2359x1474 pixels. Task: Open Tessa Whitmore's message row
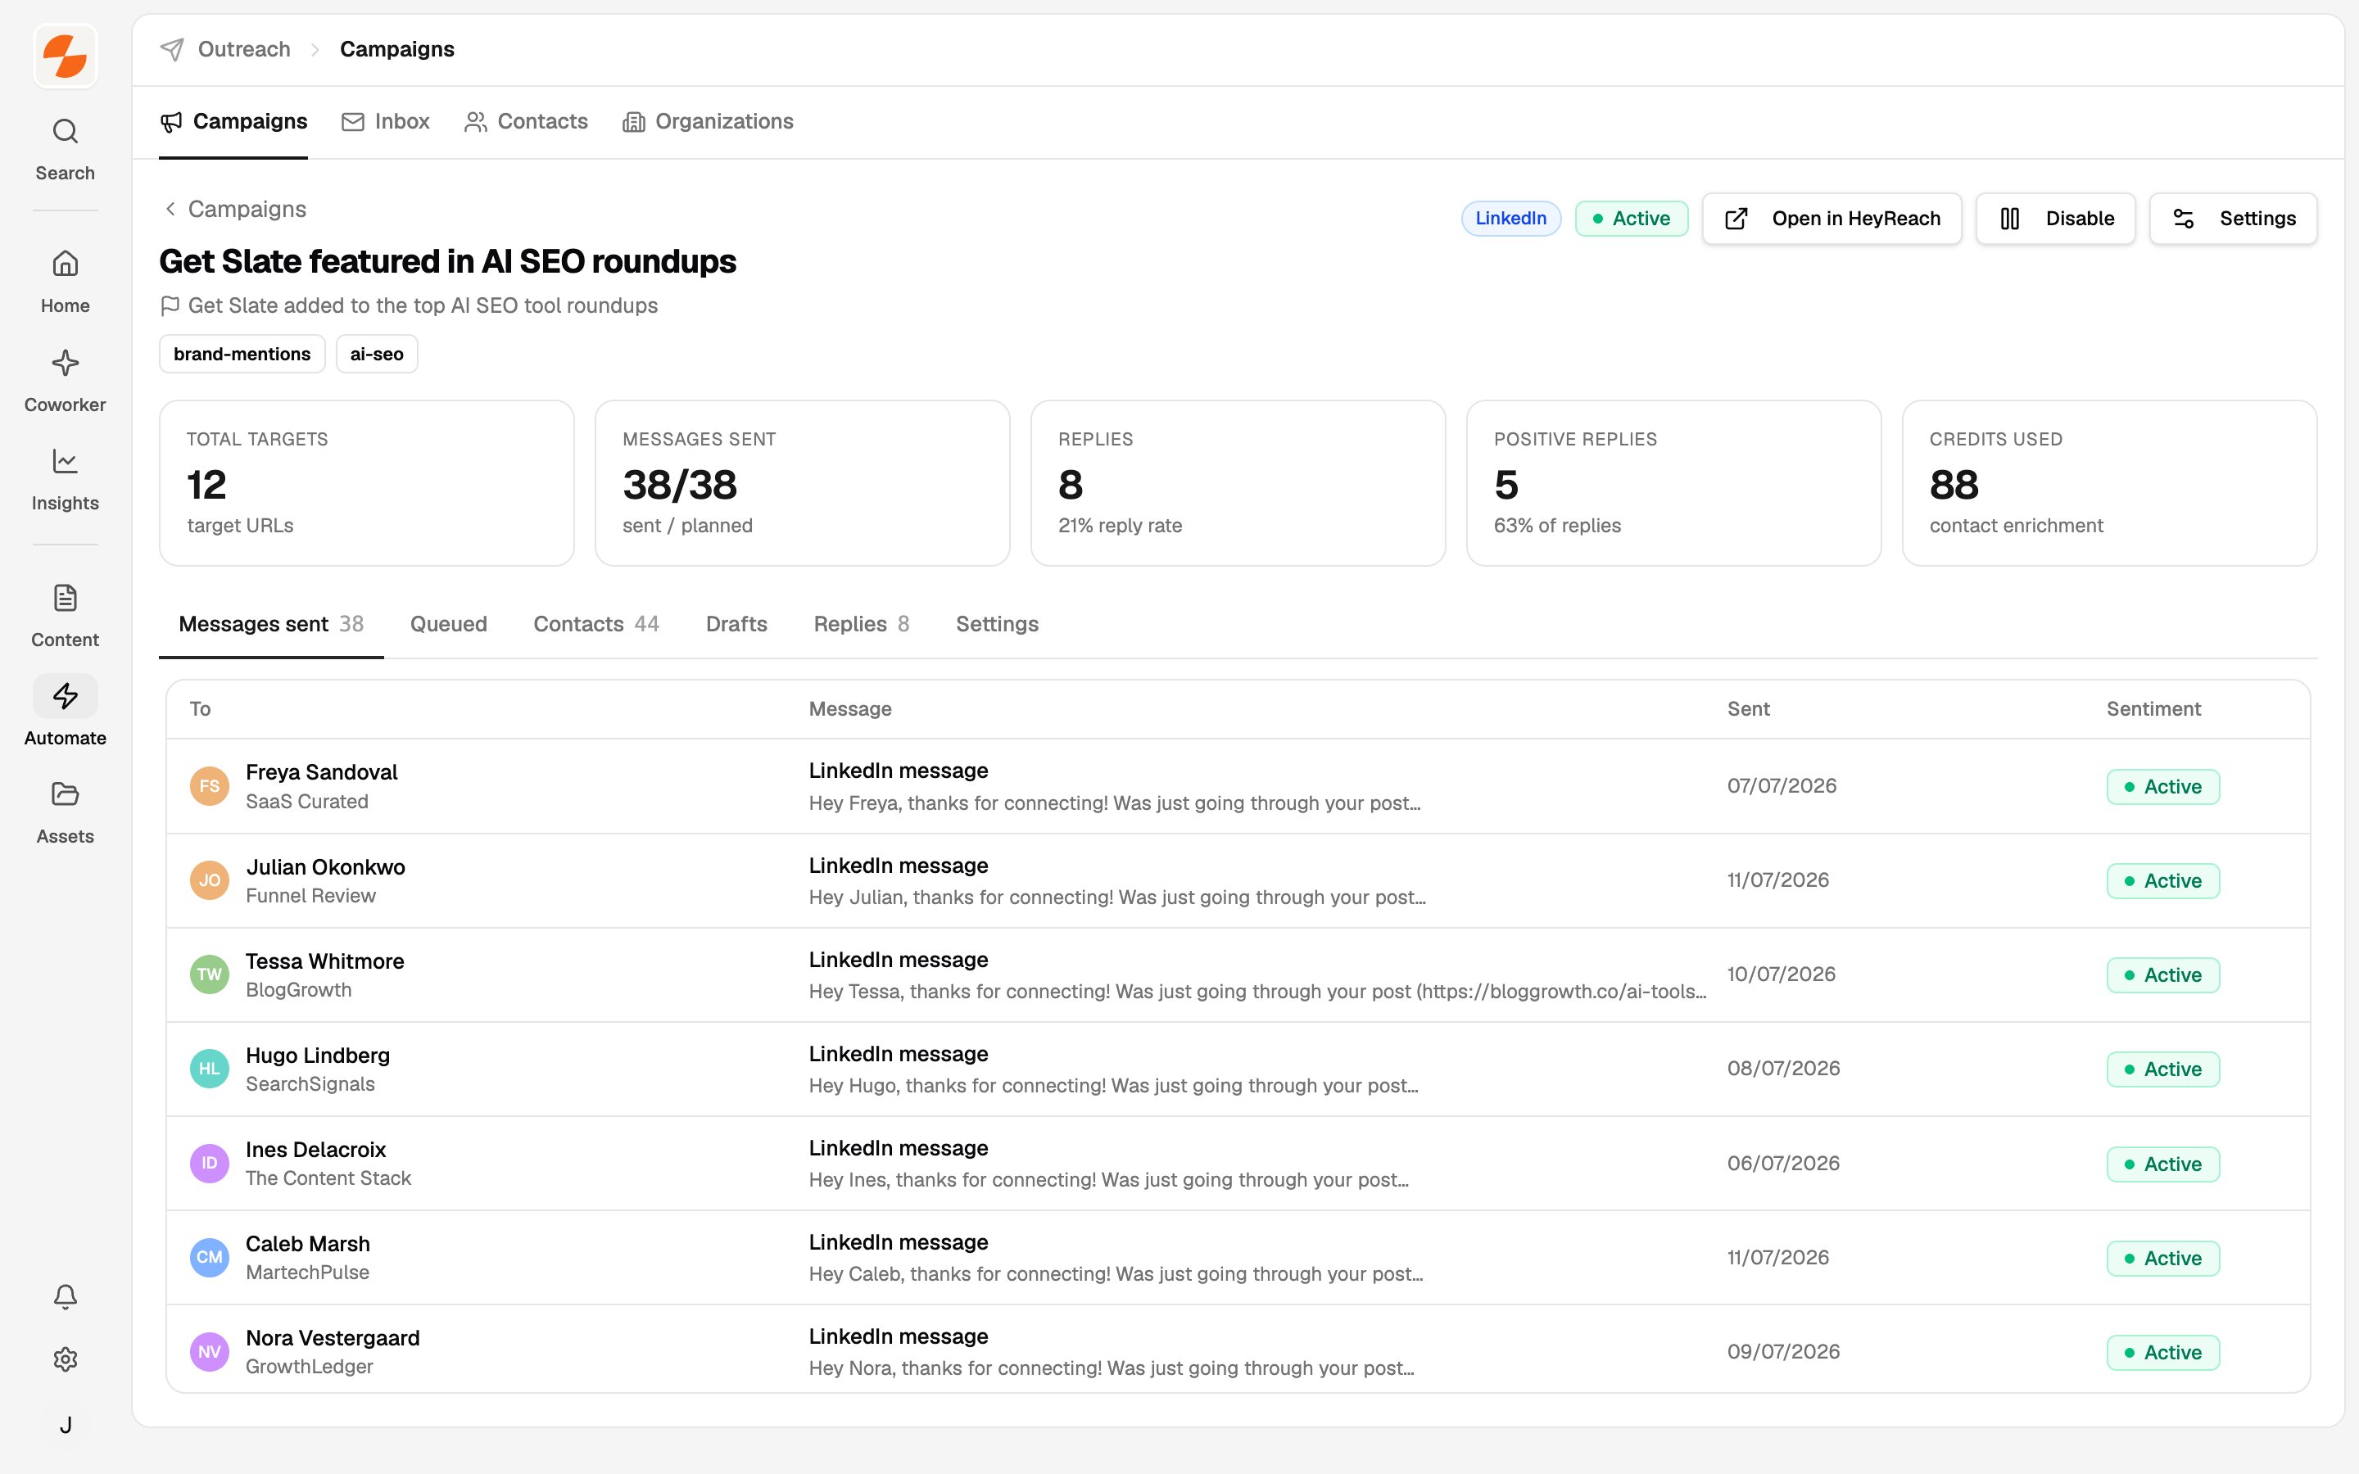point(1238,974)
